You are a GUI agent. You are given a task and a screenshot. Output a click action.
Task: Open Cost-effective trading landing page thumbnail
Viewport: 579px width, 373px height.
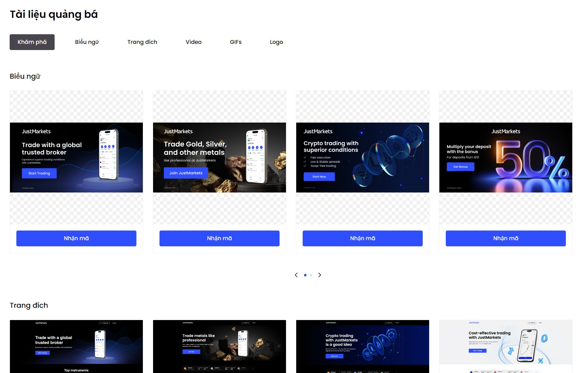tap(506, 346)
